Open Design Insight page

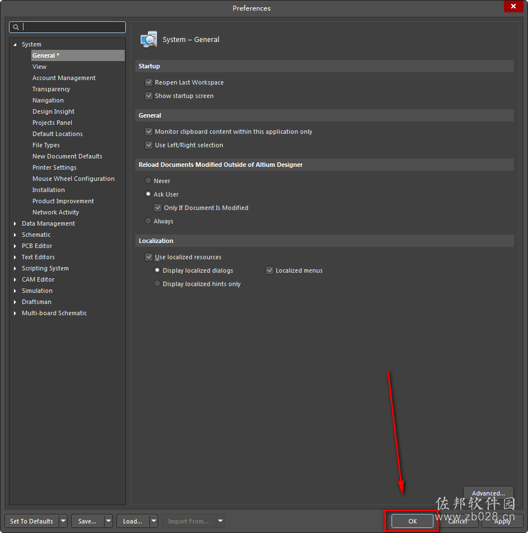tap(53, 111)
